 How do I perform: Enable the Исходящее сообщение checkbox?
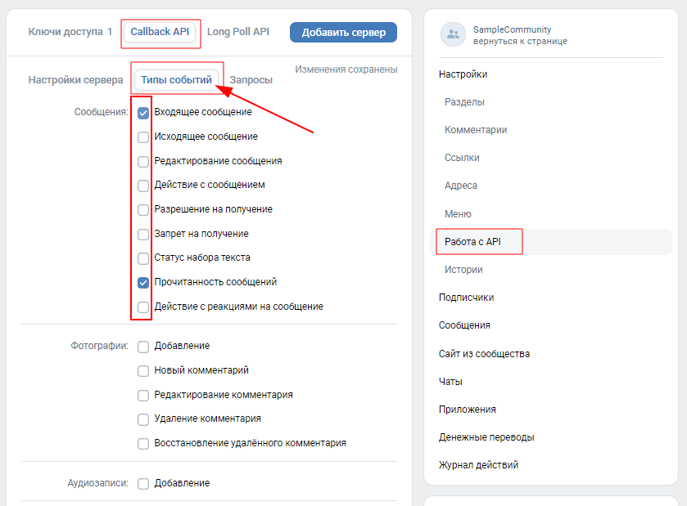tap(143, 137)
